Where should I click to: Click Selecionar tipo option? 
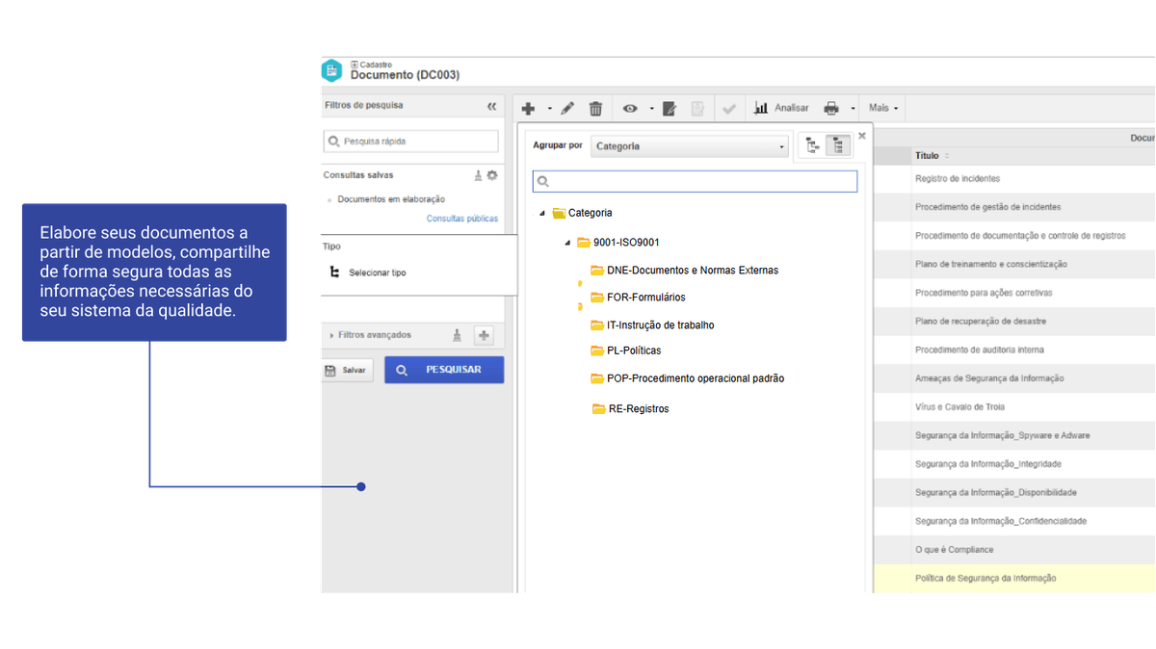click(377, 273)
